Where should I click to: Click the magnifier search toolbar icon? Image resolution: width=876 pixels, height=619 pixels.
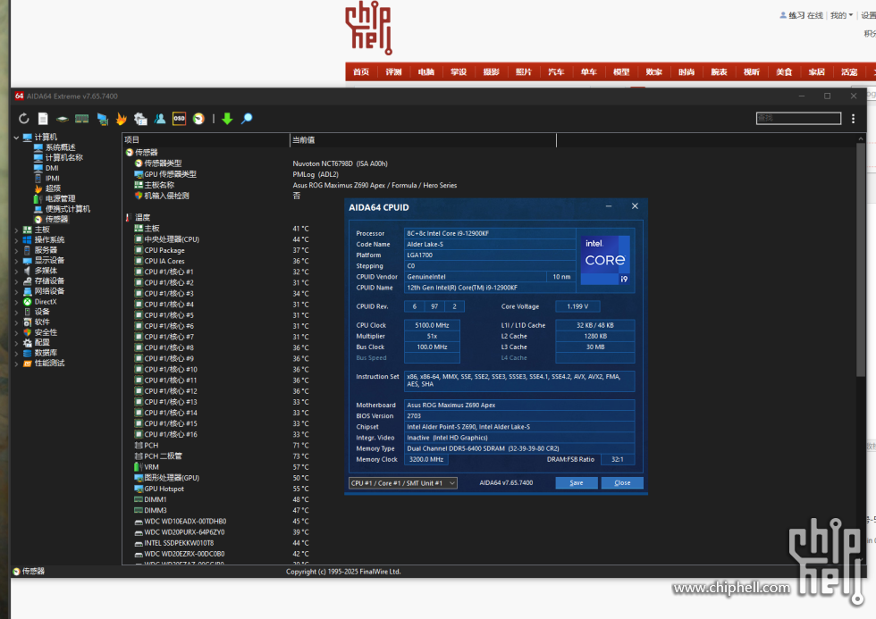247,118
